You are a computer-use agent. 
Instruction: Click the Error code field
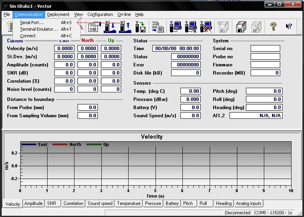(x=186, y=64)
